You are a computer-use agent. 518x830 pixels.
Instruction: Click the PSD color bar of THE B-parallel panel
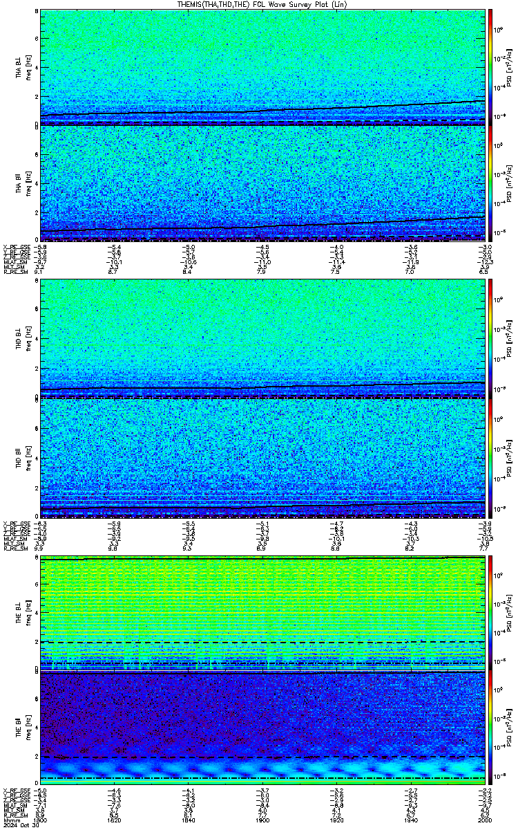(x=490, y=728)
